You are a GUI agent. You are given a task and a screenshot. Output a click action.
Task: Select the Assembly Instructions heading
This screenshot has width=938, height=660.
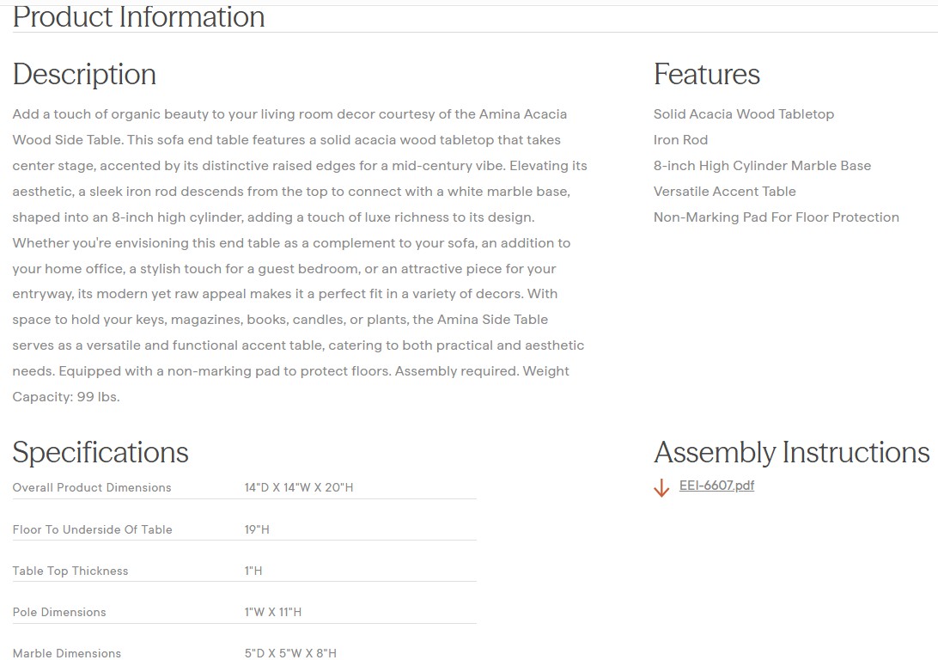pos(791,452)
